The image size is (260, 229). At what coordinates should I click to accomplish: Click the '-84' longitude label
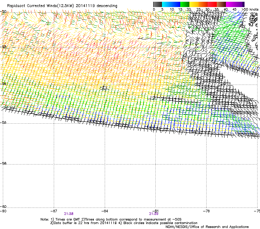(105, 211)
